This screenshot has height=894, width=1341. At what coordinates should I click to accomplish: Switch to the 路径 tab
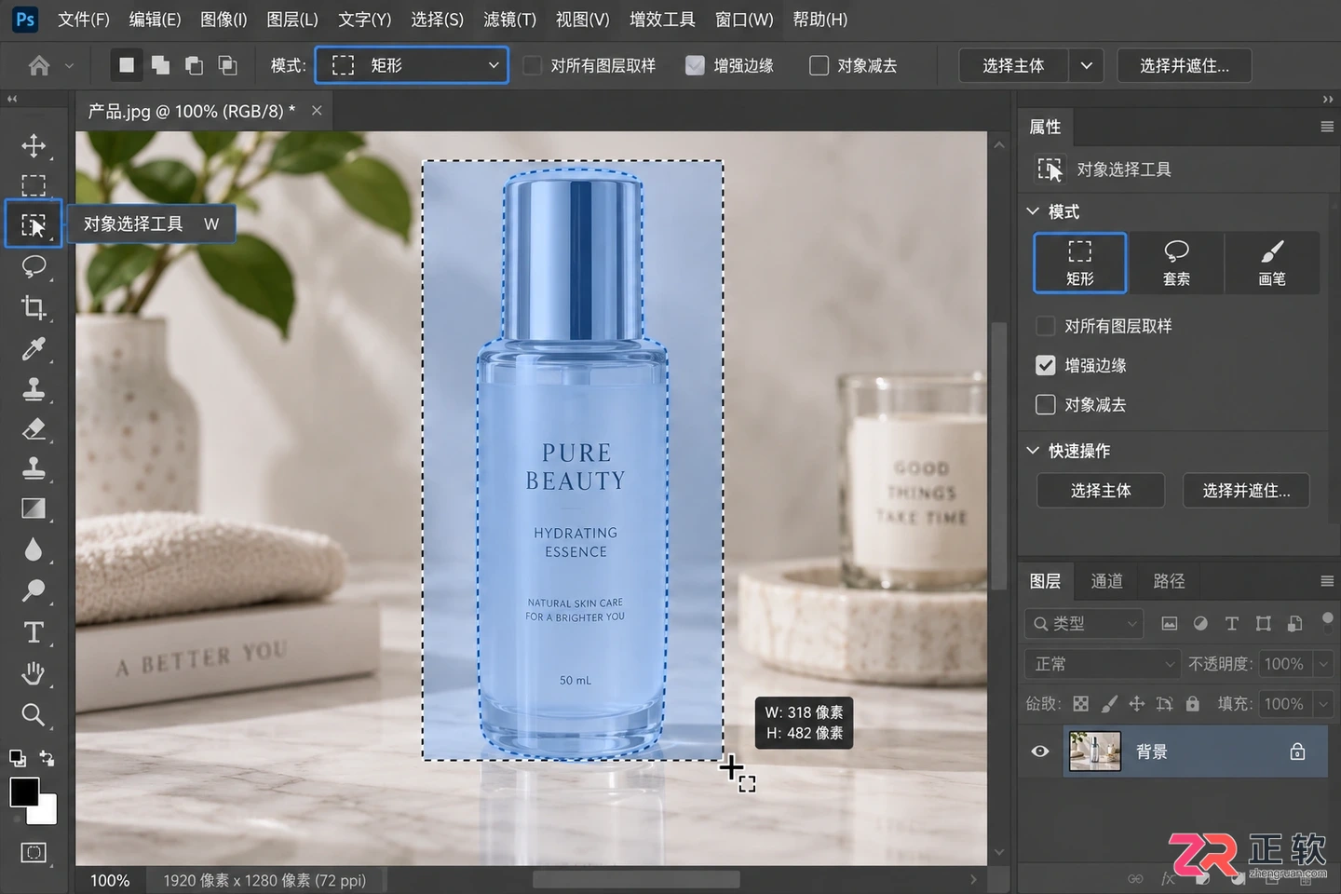click(x=1169, y=581)
